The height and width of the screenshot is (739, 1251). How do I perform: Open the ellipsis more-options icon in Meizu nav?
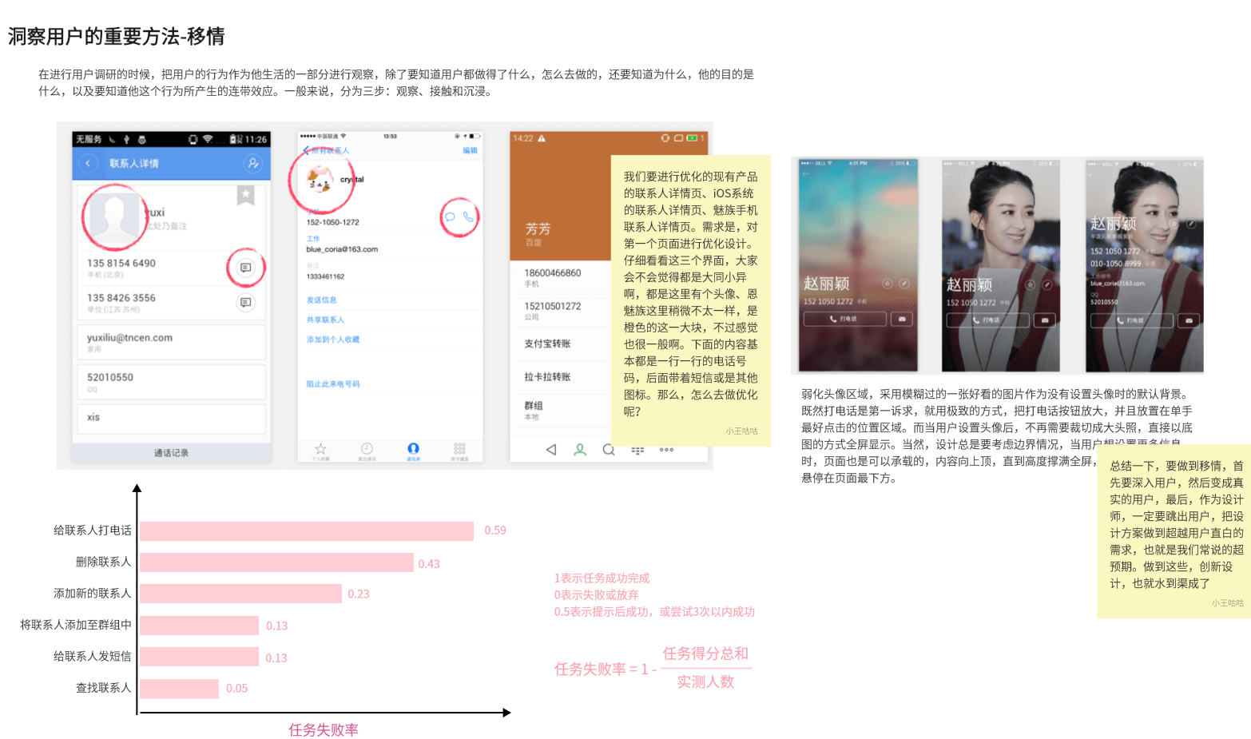tap(667, 450)
